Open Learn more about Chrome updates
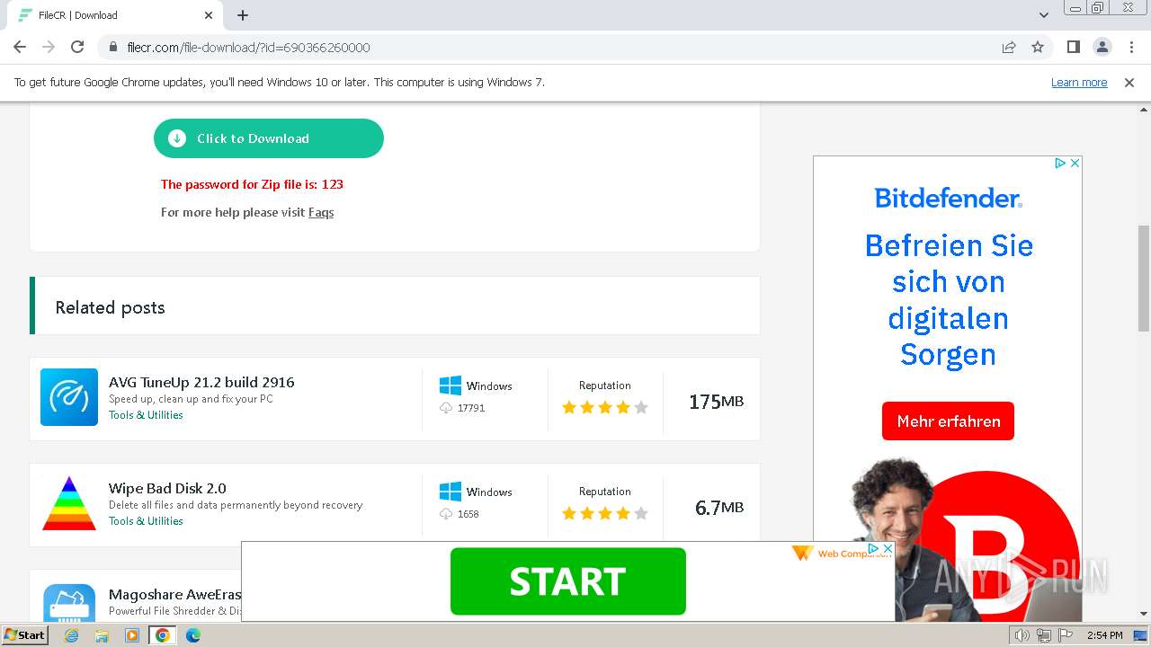Viewport: 1151px width, 647px height. point(1079,82)
